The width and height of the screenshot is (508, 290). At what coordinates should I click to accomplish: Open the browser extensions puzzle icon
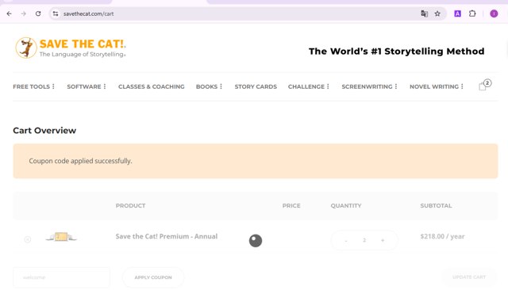coord(472,13)
